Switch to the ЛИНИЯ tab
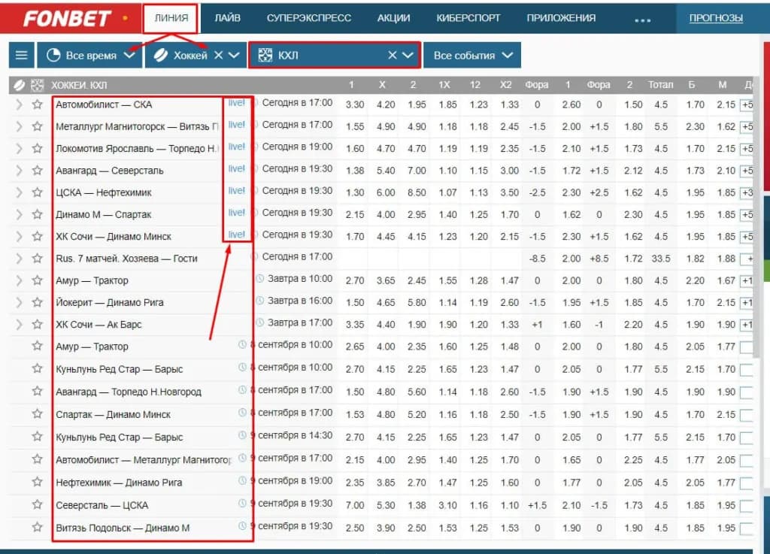The image size is (770, 554). (x=171, y=18)
